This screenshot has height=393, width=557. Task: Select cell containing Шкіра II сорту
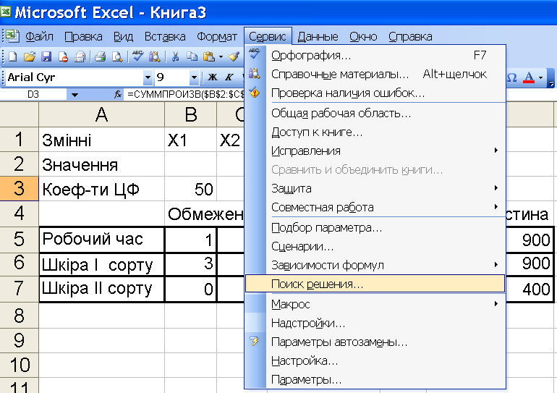tap(101, 289)
